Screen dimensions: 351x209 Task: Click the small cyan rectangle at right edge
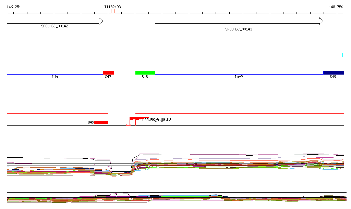pyautogui.click(x=343, y=55)
